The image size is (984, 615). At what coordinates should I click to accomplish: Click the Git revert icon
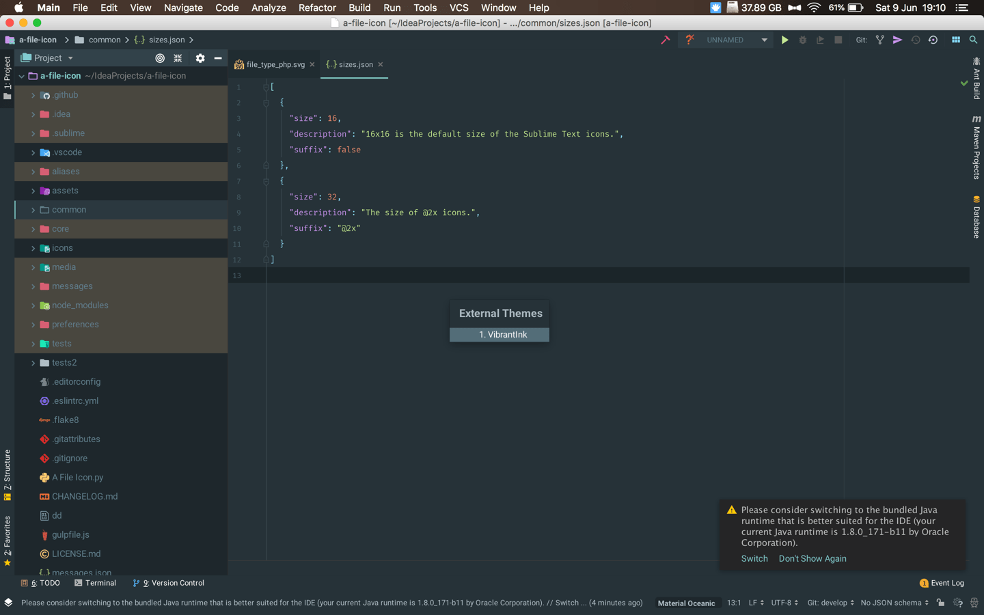pyautogui.click(x=933, y=40)
